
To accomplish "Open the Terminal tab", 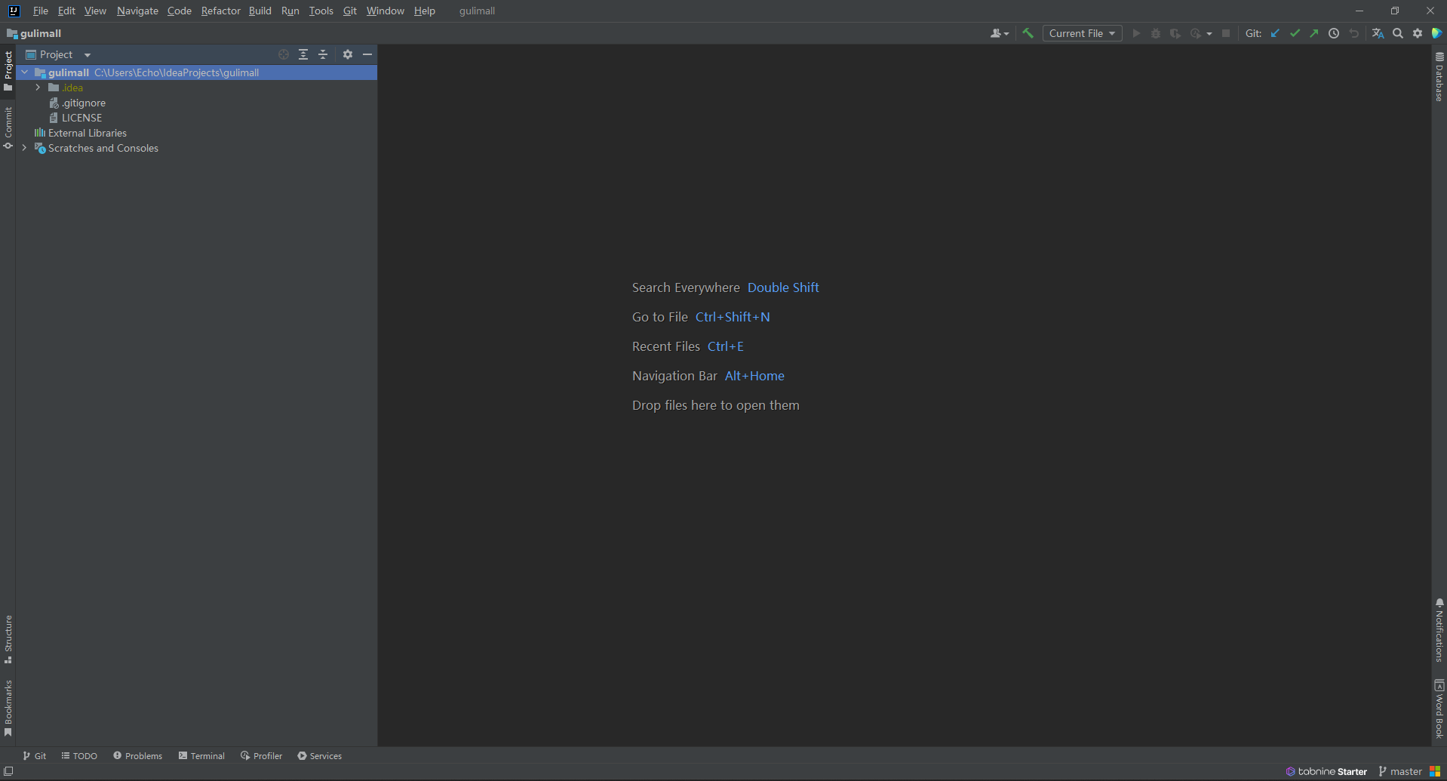I will [201, 755].
